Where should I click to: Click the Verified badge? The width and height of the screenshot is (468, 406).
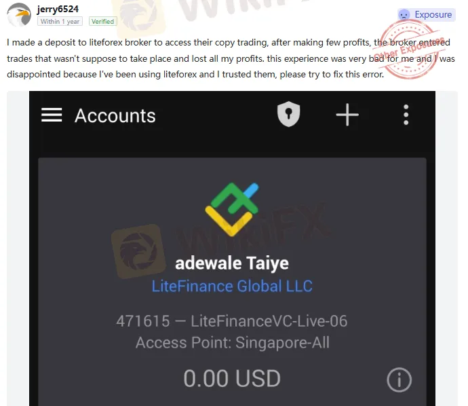[x=102, y=22]
